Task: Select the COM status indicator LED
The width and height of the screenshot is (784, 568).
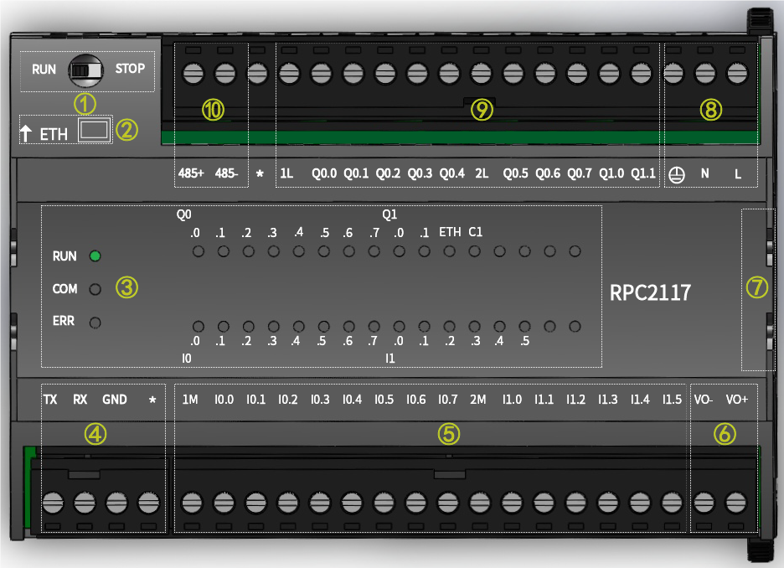Action: click(x=95, y=289)
